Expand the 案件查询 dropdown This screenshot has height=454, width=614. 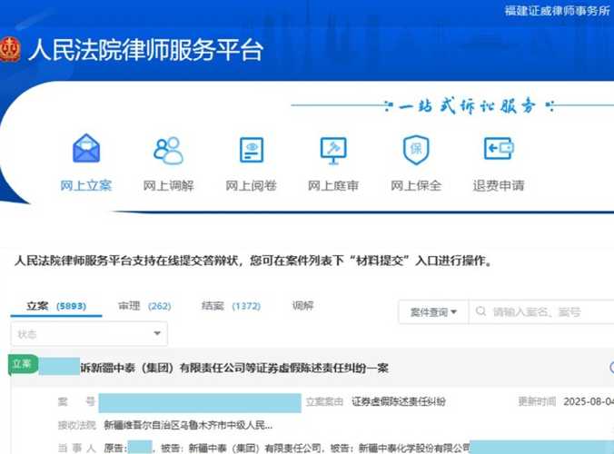(x=433, y=312)
